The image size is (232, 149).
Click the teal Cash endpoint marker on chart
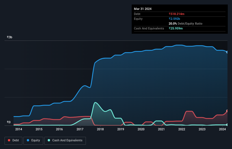click(x=227, y=125)
